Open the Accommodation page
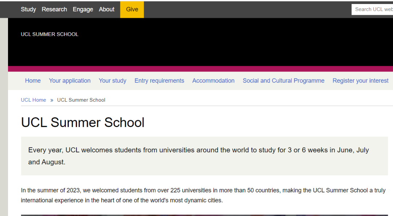This screenshot has height=216, width=393. point(214,81)
